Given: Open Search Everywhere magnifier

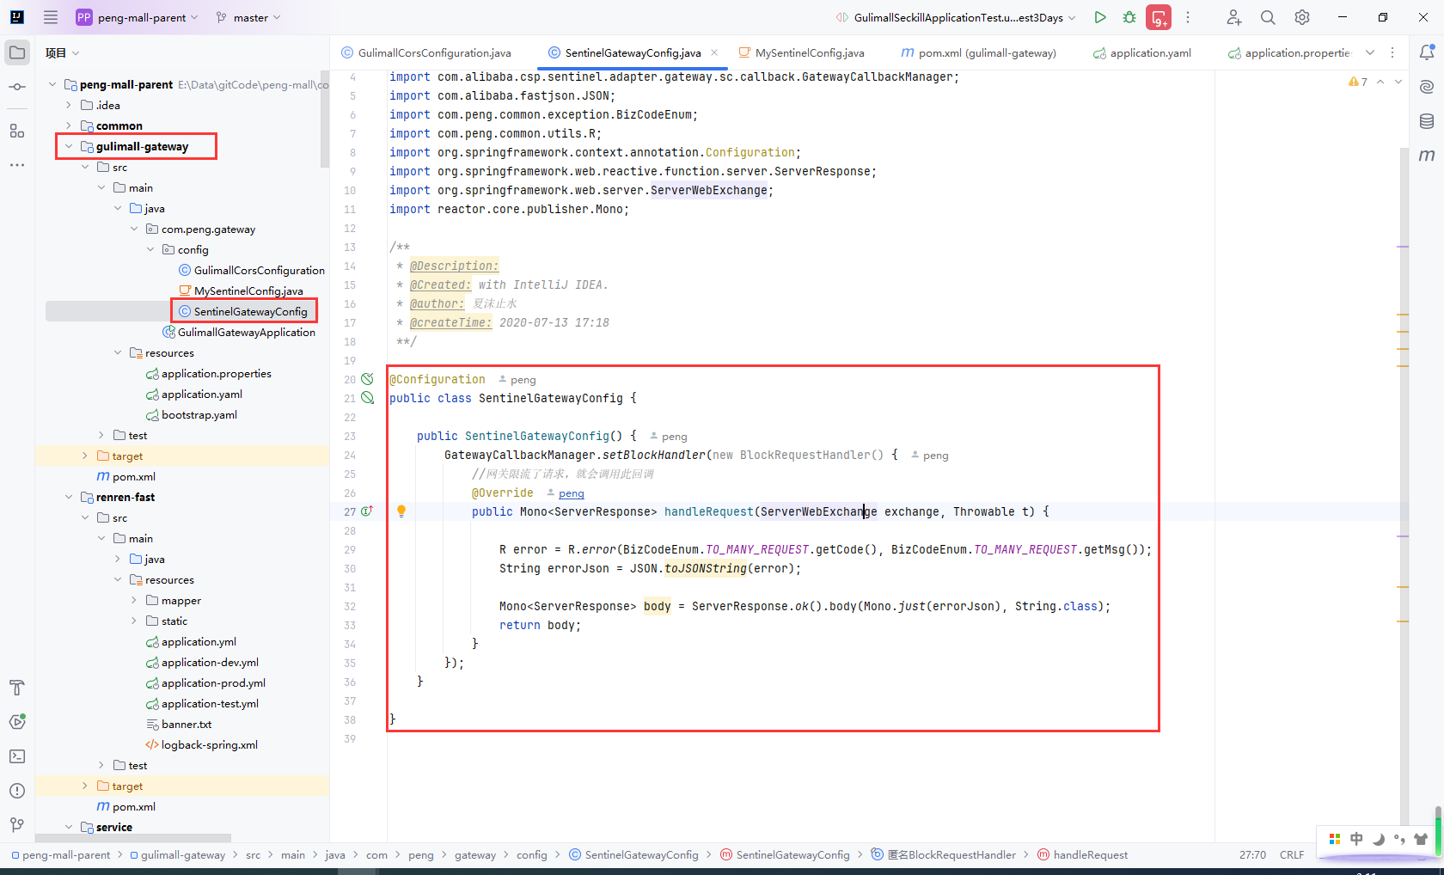Looking at the screenshot, I should click(1268, 17).
